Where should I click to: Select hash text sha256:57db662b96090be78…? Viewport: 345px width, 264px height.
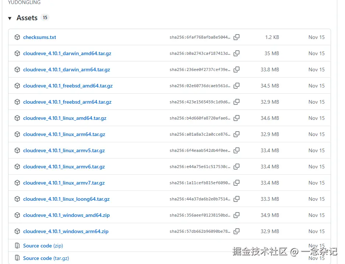(200, 231)
